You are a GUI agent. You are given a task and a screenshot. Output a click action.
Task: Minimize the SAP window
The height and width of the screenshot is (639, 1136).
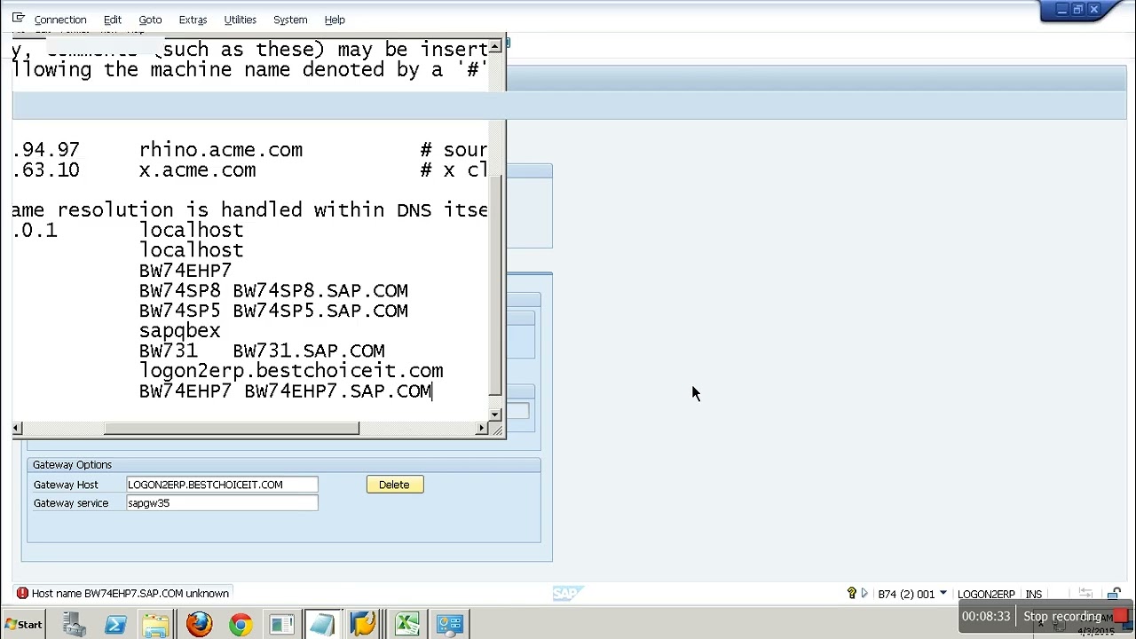click(x=1061, y=10)
